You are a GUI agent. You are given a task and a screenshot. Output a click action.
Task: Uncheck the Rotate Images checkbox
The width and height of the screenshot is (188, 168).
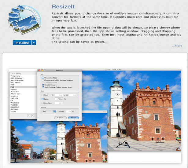click(x=43, y=85)
